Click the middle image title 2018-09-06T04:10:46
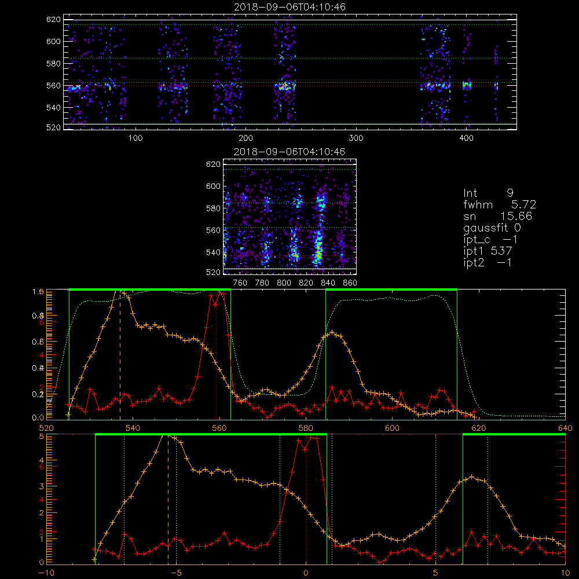This screenshot has height=579, width=579. coord(289,152)
